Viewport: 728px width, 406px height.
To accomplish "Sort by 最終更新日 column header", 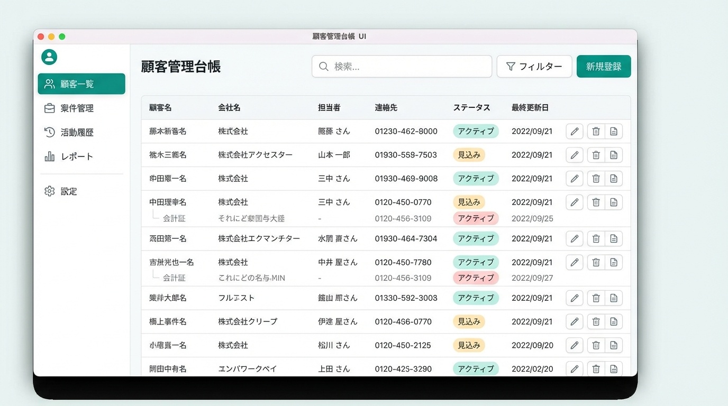I will tap(530, 108).
